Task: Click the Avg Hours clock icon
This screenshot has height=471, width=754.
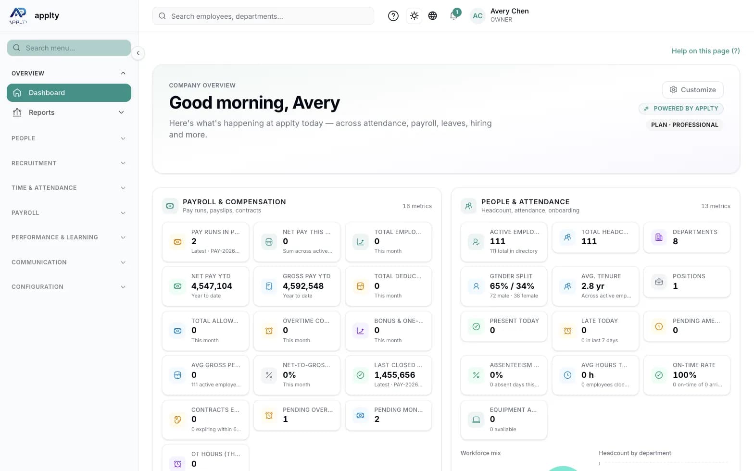Action: click(x=567, y=375)
